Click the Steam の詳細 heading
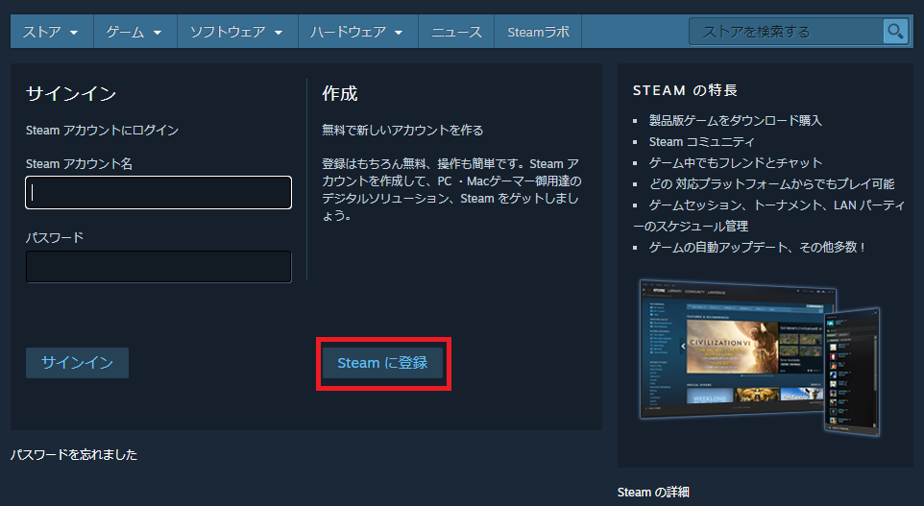924x506 pixels. pyautogui.click(x=653, y=492)
